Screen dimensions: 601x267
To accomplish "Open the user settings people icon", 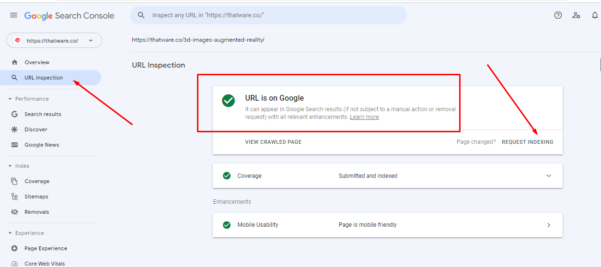I will (x=577, y=15).
